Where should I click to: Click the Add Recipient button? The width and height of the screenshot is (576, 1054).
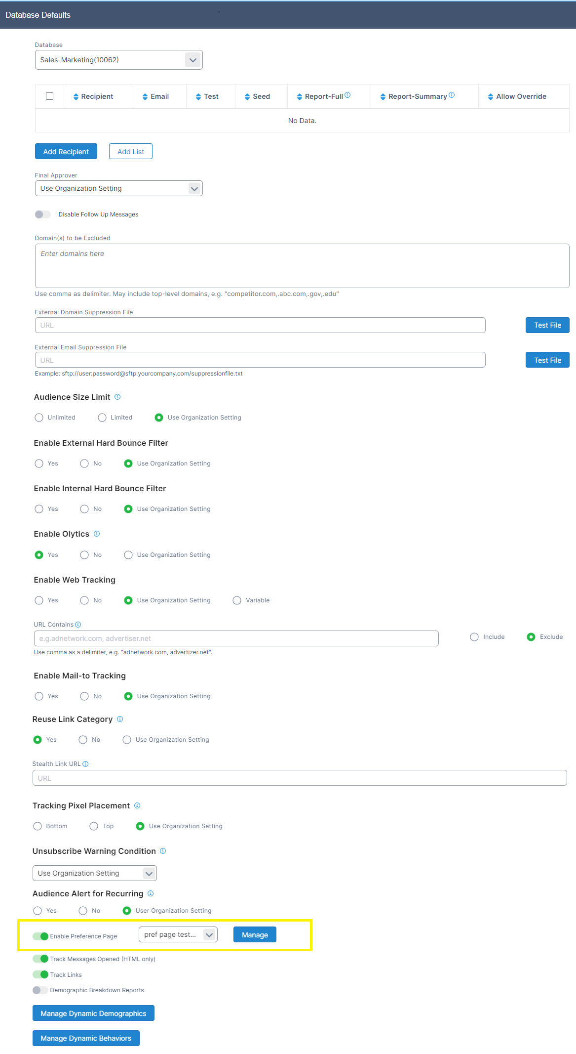coord(66,152)
